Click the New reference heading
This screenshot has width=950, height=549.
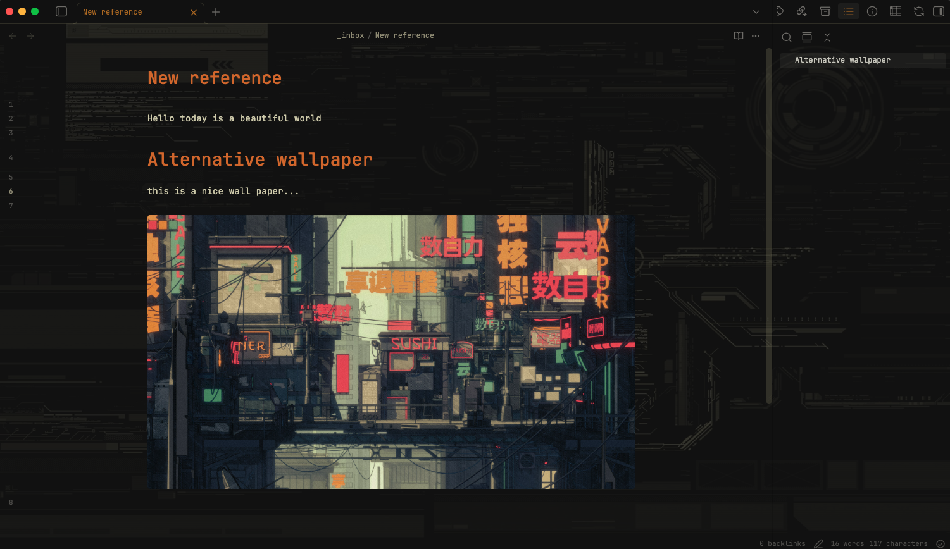pos(215,78)
